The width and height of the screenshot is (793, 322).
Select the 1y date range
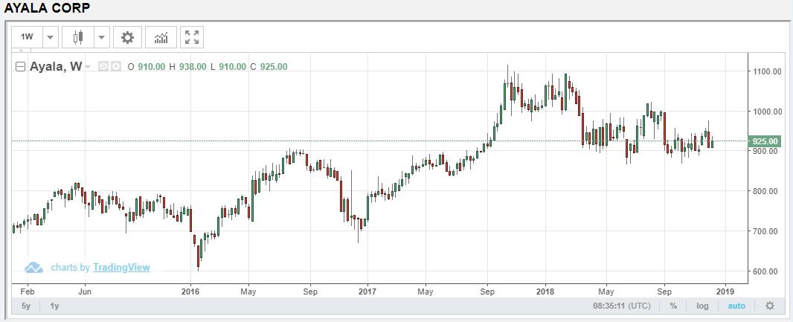click(55, 306)
